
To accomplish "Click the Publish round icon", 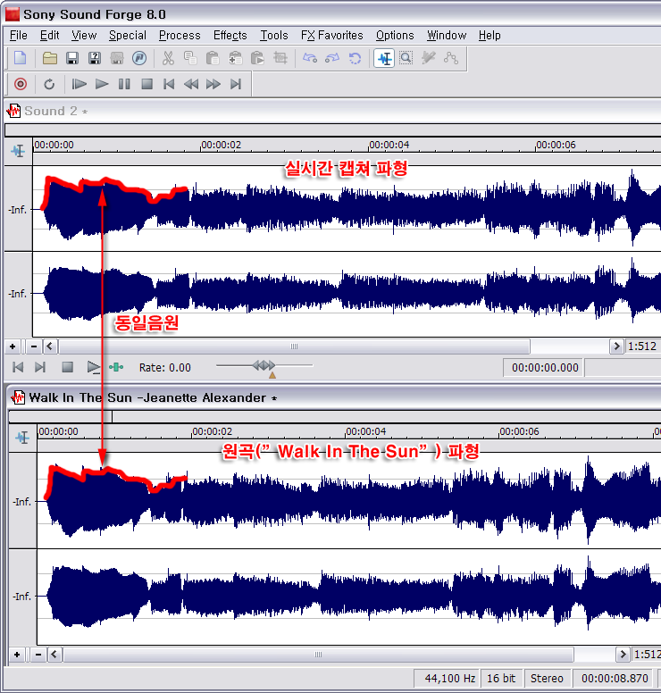I will [x=139, y=58].
